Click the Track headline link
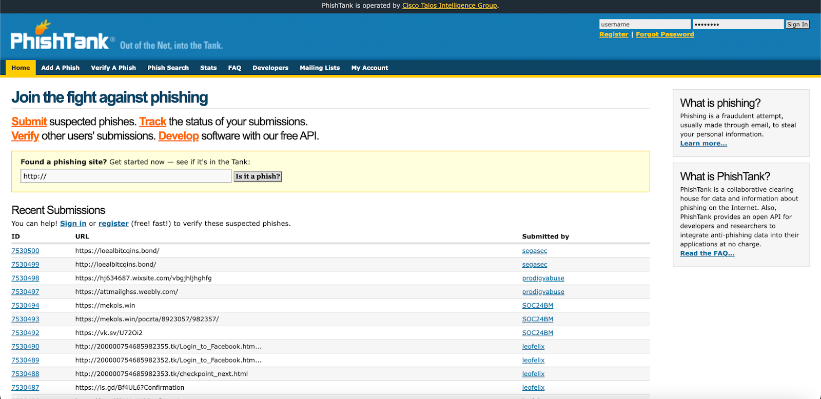Screen dimensions: 821x399 (x=153, y=122)
